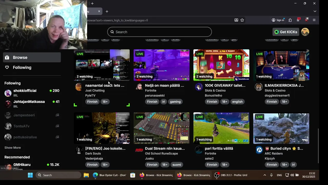328x185 pixels.
Task: Open PyleTV stream thumbnail
Action: coord(102,65)
